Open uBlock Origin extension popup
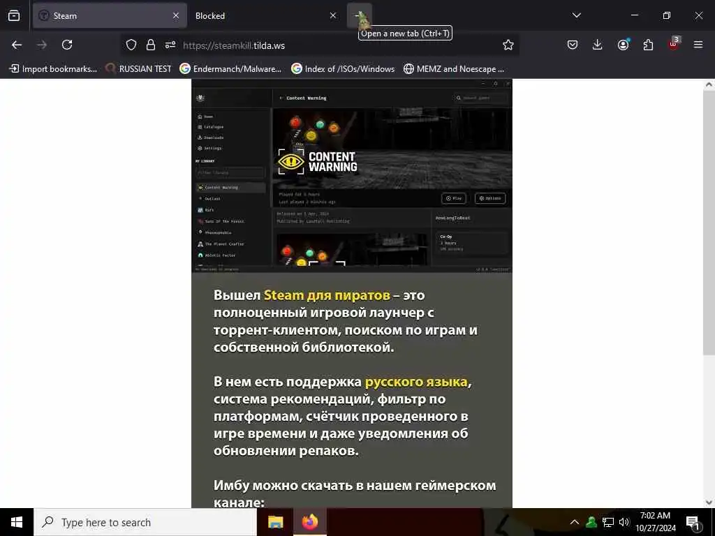Screen dimensions: 715x536 (x=674, y=44)
